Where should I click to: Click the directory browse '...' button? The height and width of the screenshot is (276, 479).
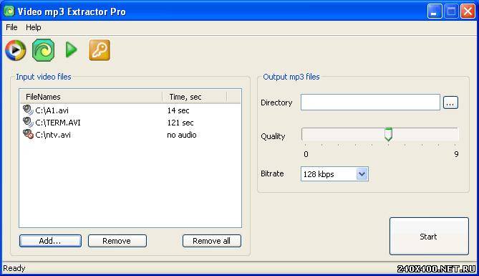[450, 103]
